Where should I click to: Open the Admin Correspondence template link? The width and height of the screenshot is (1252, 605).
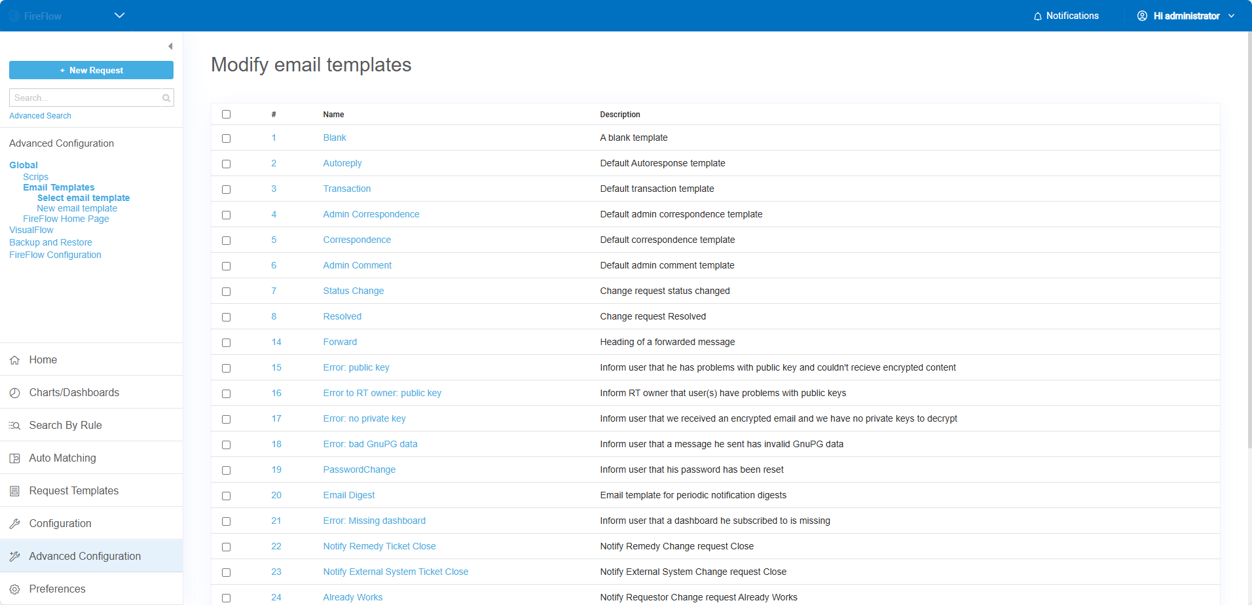tap(371, 214)
